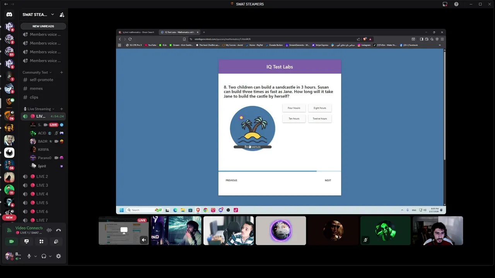Choose the Four hours answer
Viewport: 495px width, 278px height.
coord(294,108)
